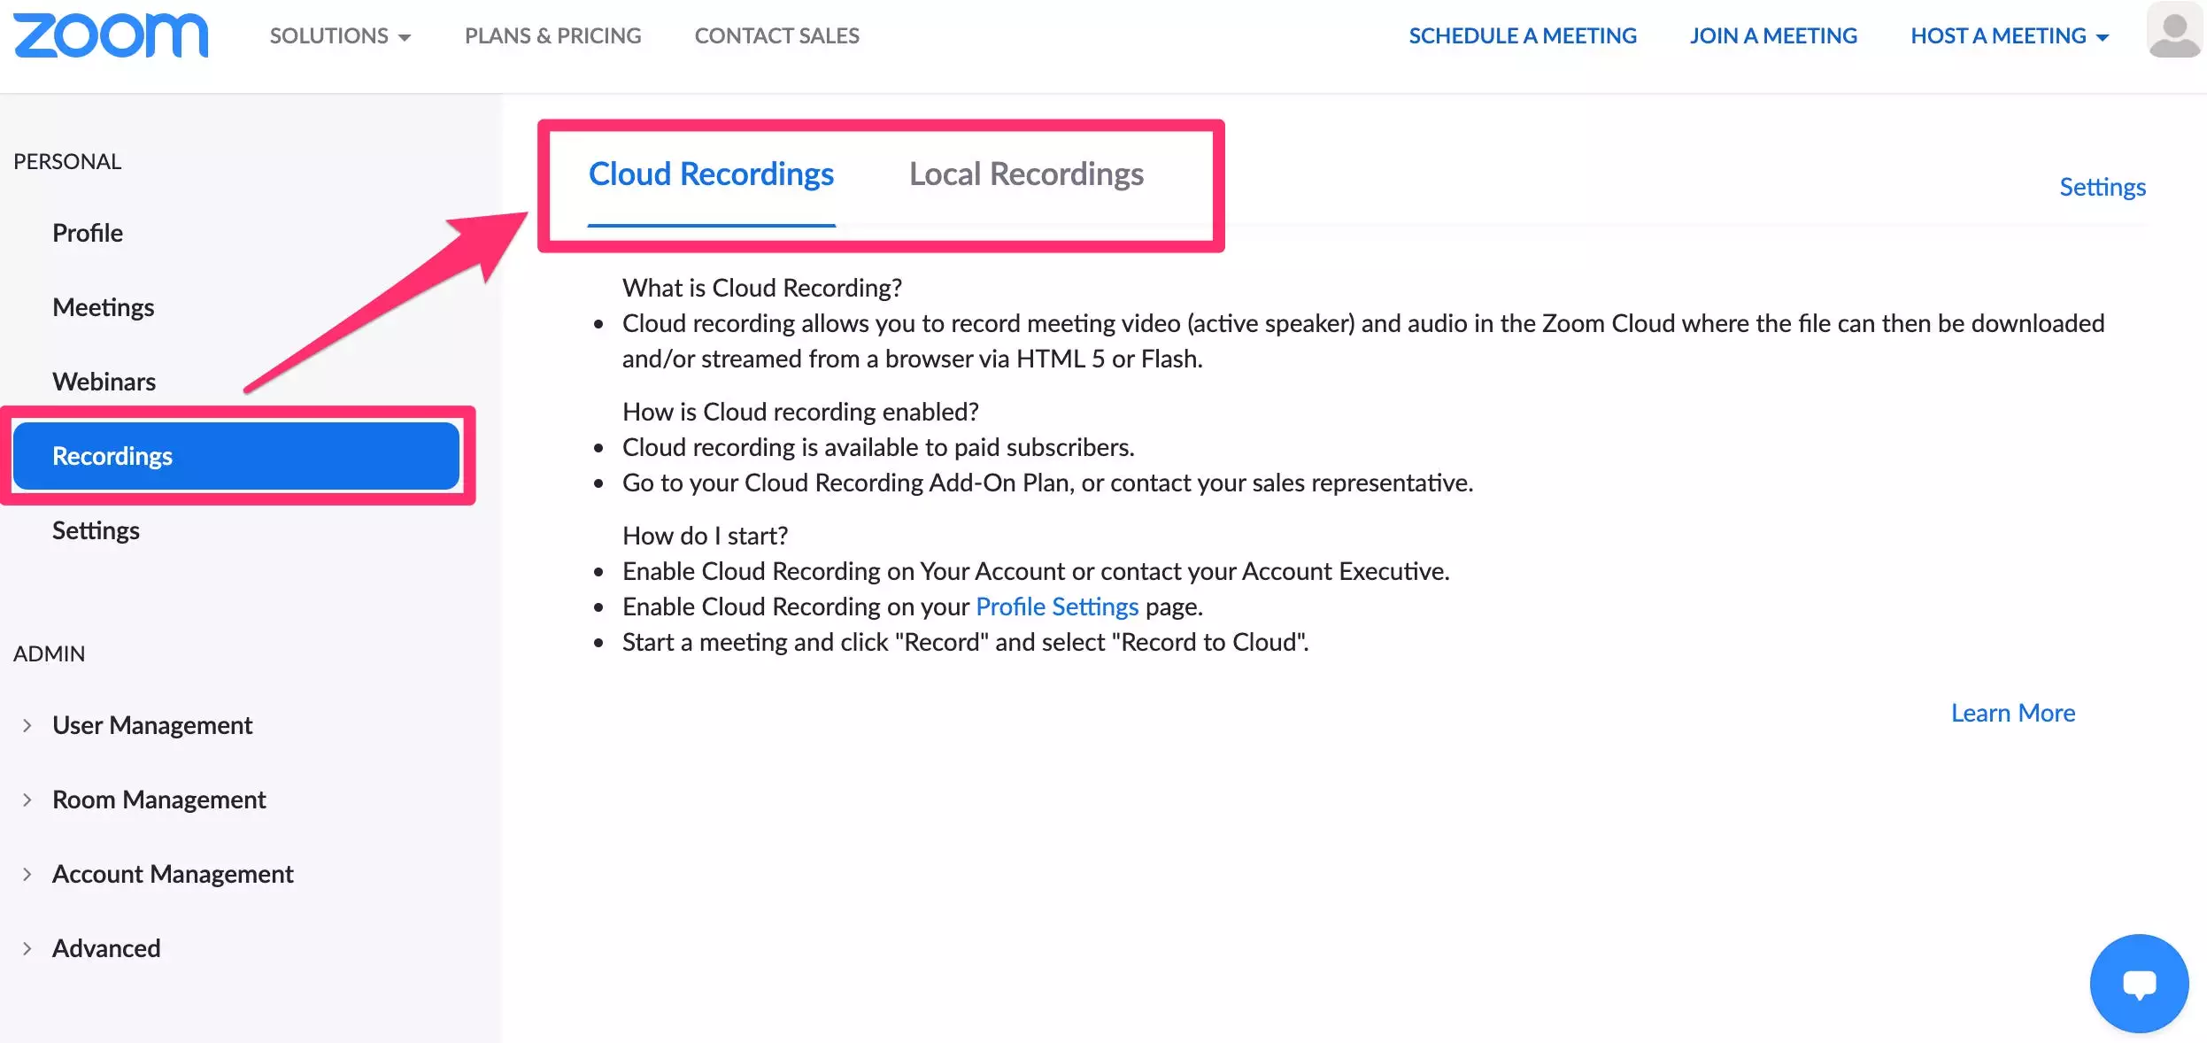Follow the Profile Settings link
Image resolution: width=2207 pixels, height=1043 pixels.
coord(1057,606)
